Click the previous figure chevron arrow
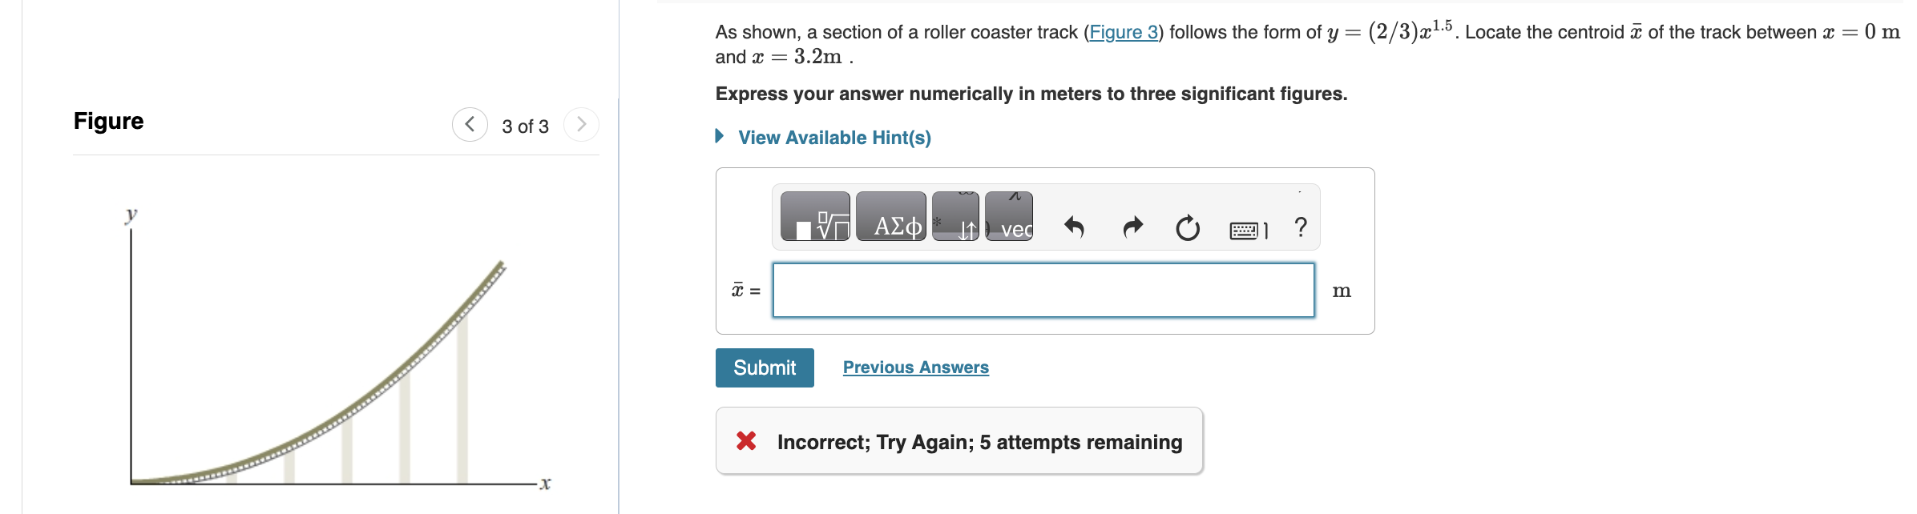 [470, 124]
